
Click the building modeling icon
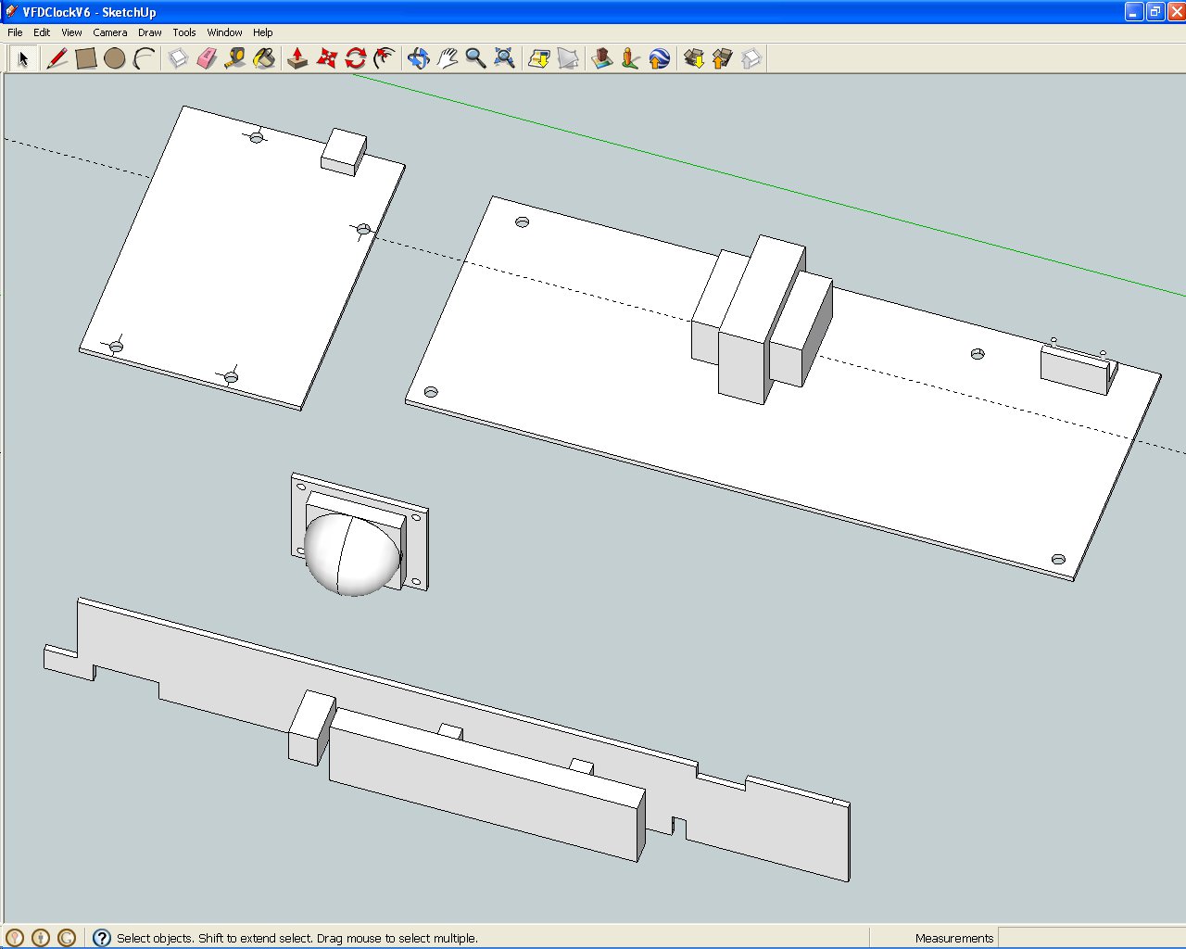pos(602,59)
